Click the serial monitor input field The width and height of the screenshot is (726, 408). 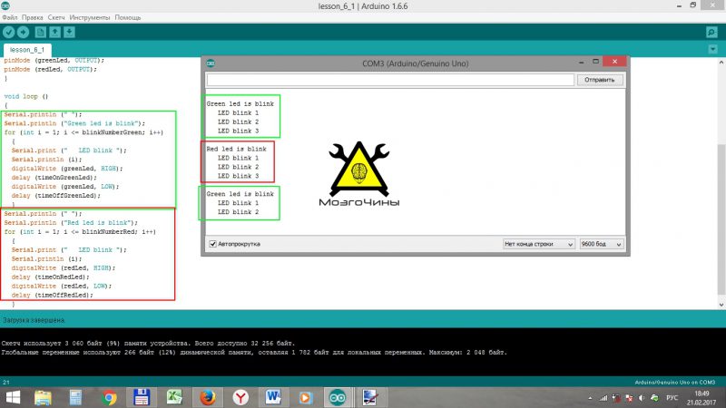point(390,80)
